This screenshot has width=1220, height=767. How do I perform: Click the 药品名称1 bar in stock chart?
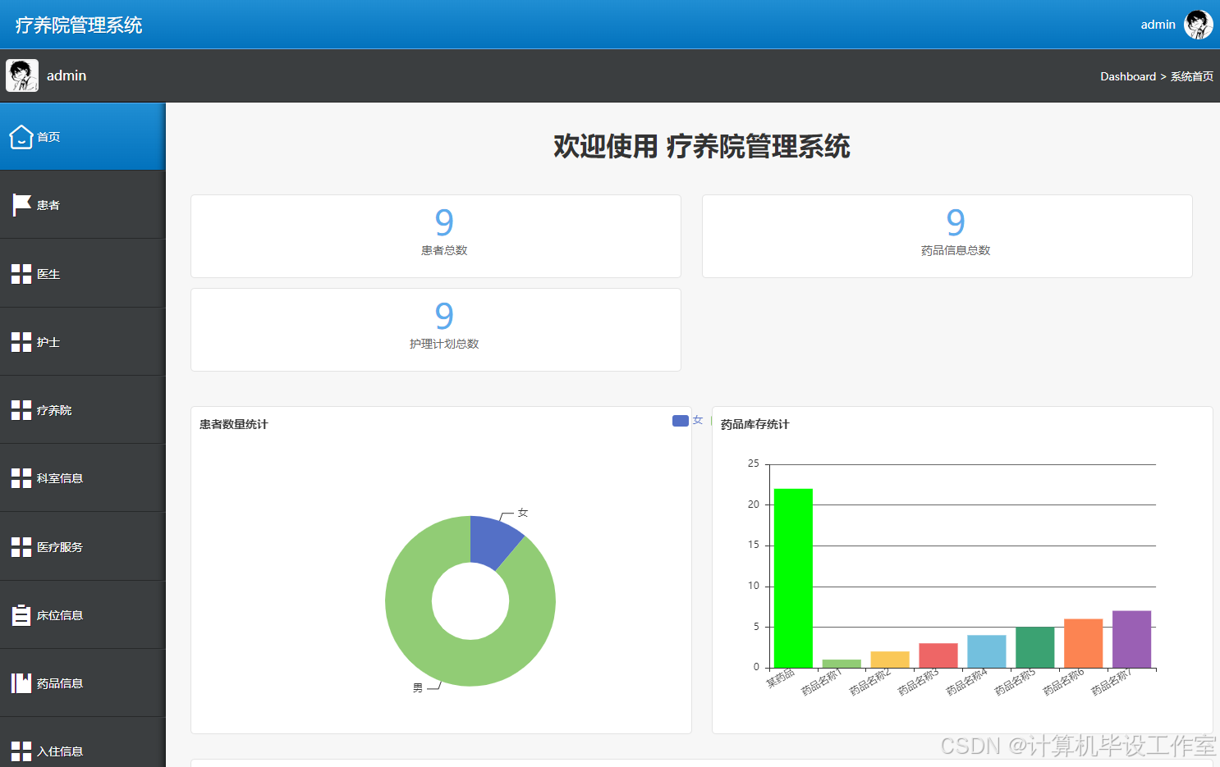842,664
